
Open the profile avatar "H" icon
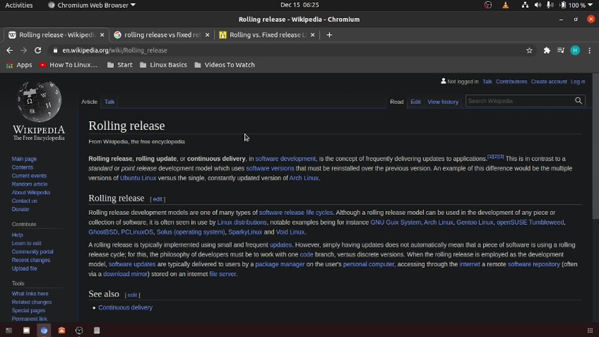[x=575, y=51]
